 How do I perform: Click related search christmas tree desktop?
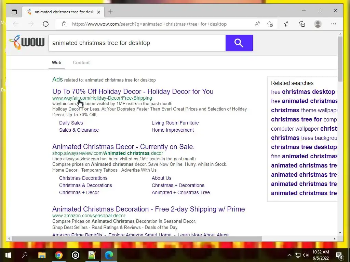[x=304, y=147]
